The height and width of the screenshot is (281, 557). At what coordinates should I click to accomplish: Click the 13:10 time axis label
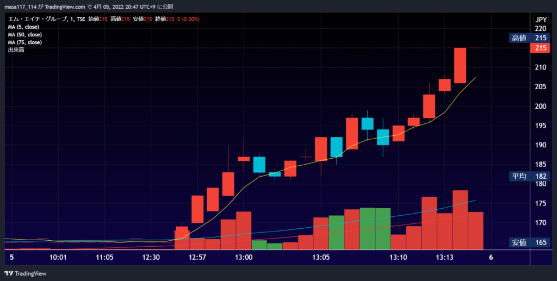click(398, 258)
